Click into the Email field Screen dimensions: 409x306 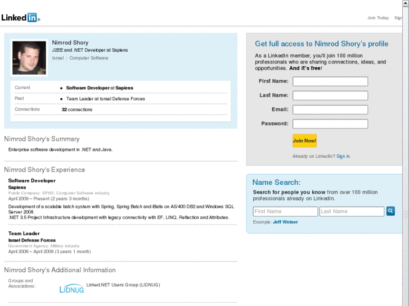click(330, 109)
